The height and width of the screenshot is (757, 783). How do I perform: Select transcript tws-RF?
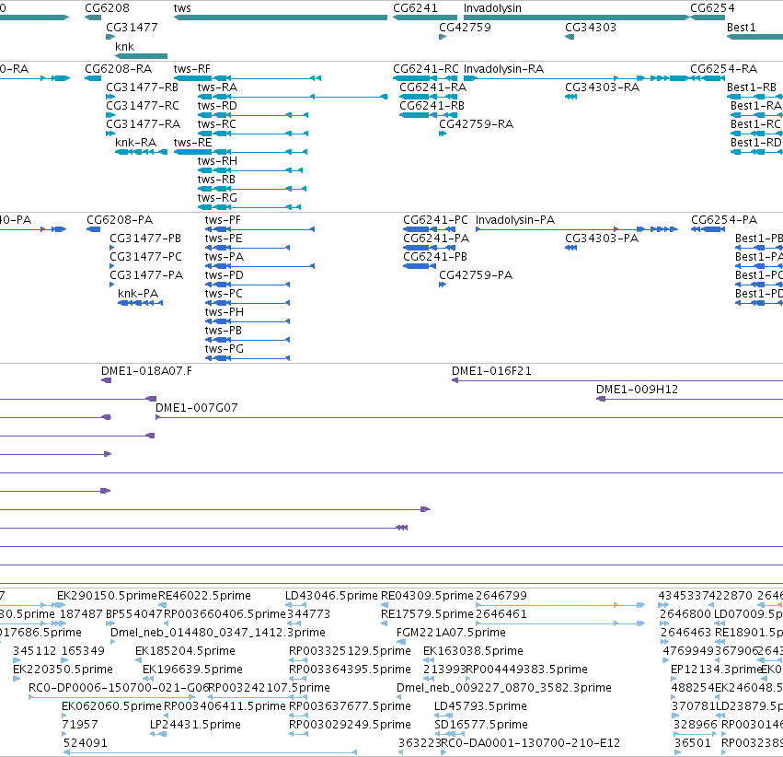(x=192, y=69)
